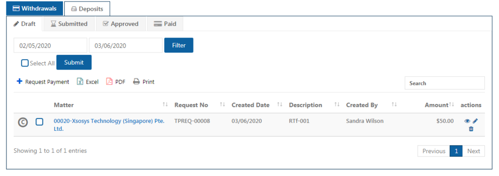This screenshot has height=176, width=499.
Task: Sort by the Amount column arrows
Action: coord(452,105)
